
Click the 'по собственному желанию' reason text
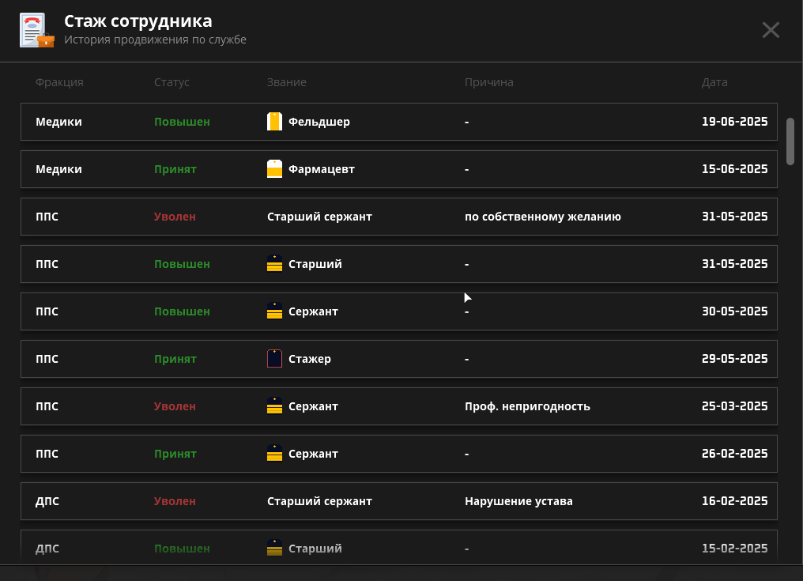point(542,217)
